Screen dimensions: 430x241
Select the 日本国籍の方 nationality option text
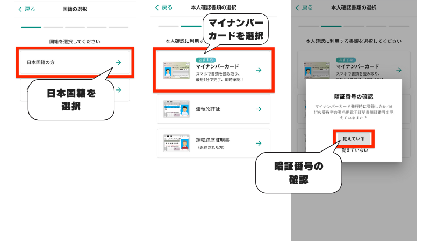click(41, 63)
